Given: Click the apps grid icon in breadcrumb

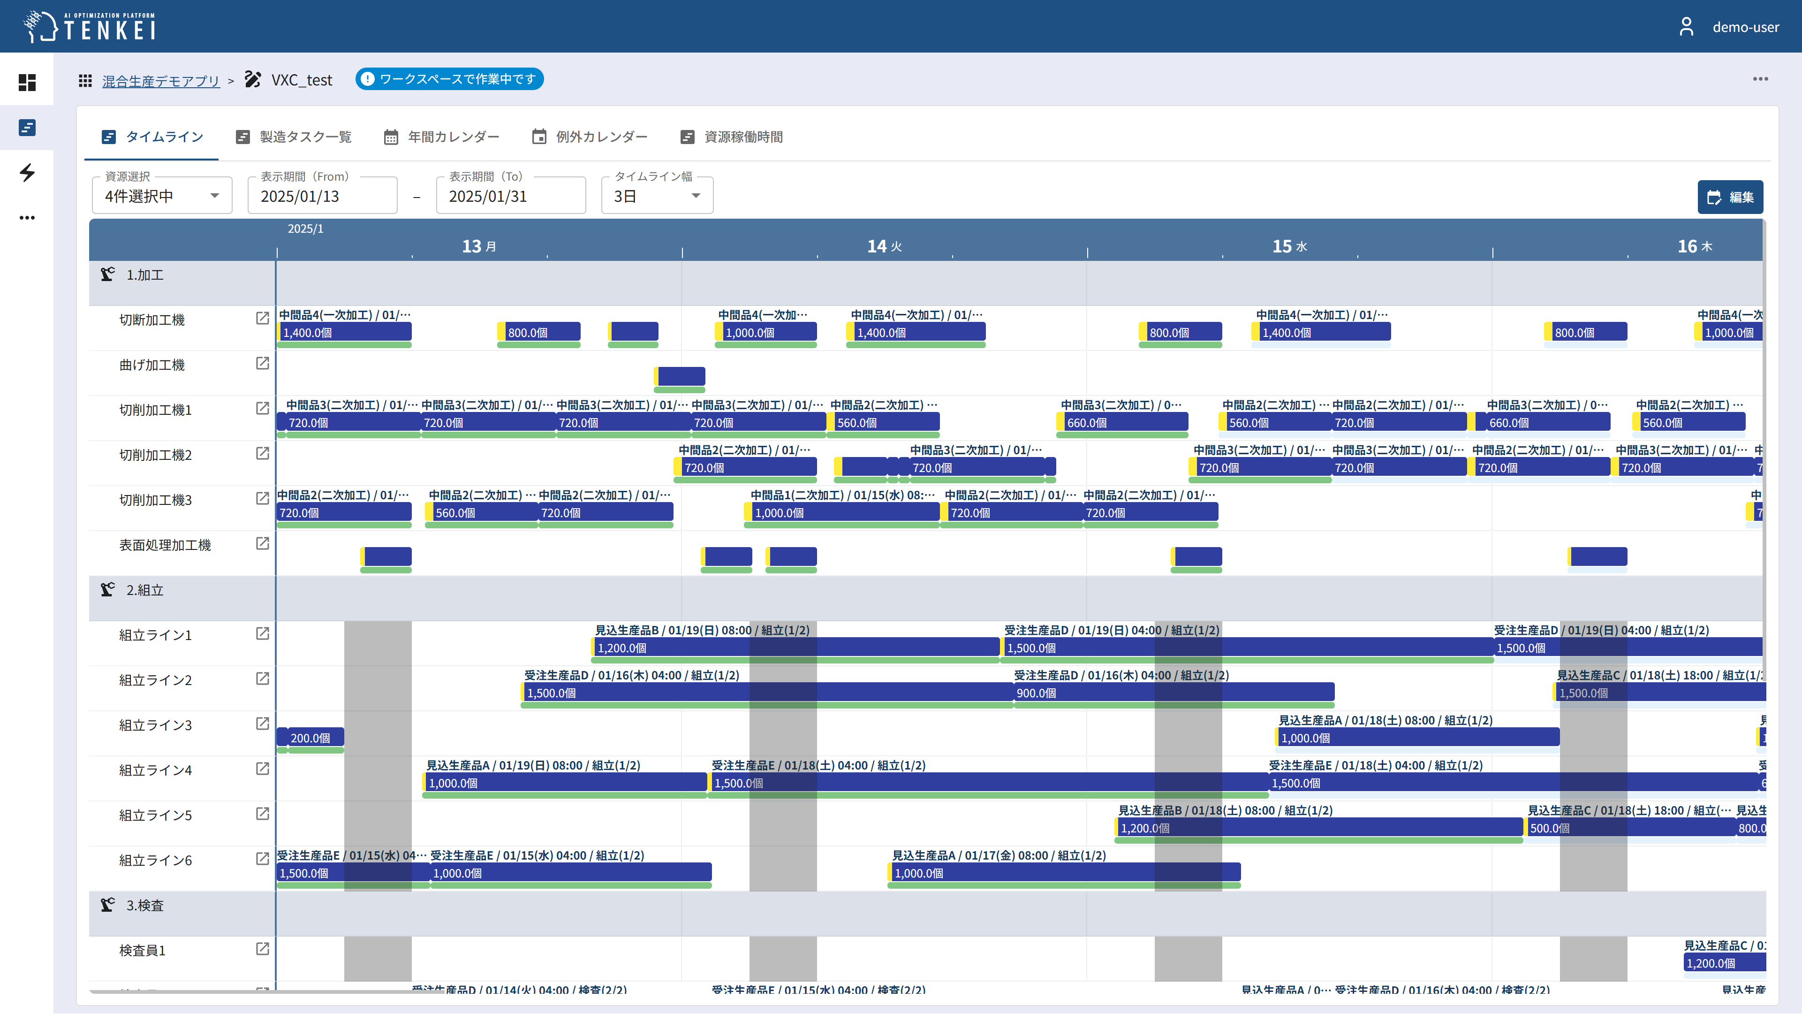Looking at the screenshot, I should (x=85, y=81).
